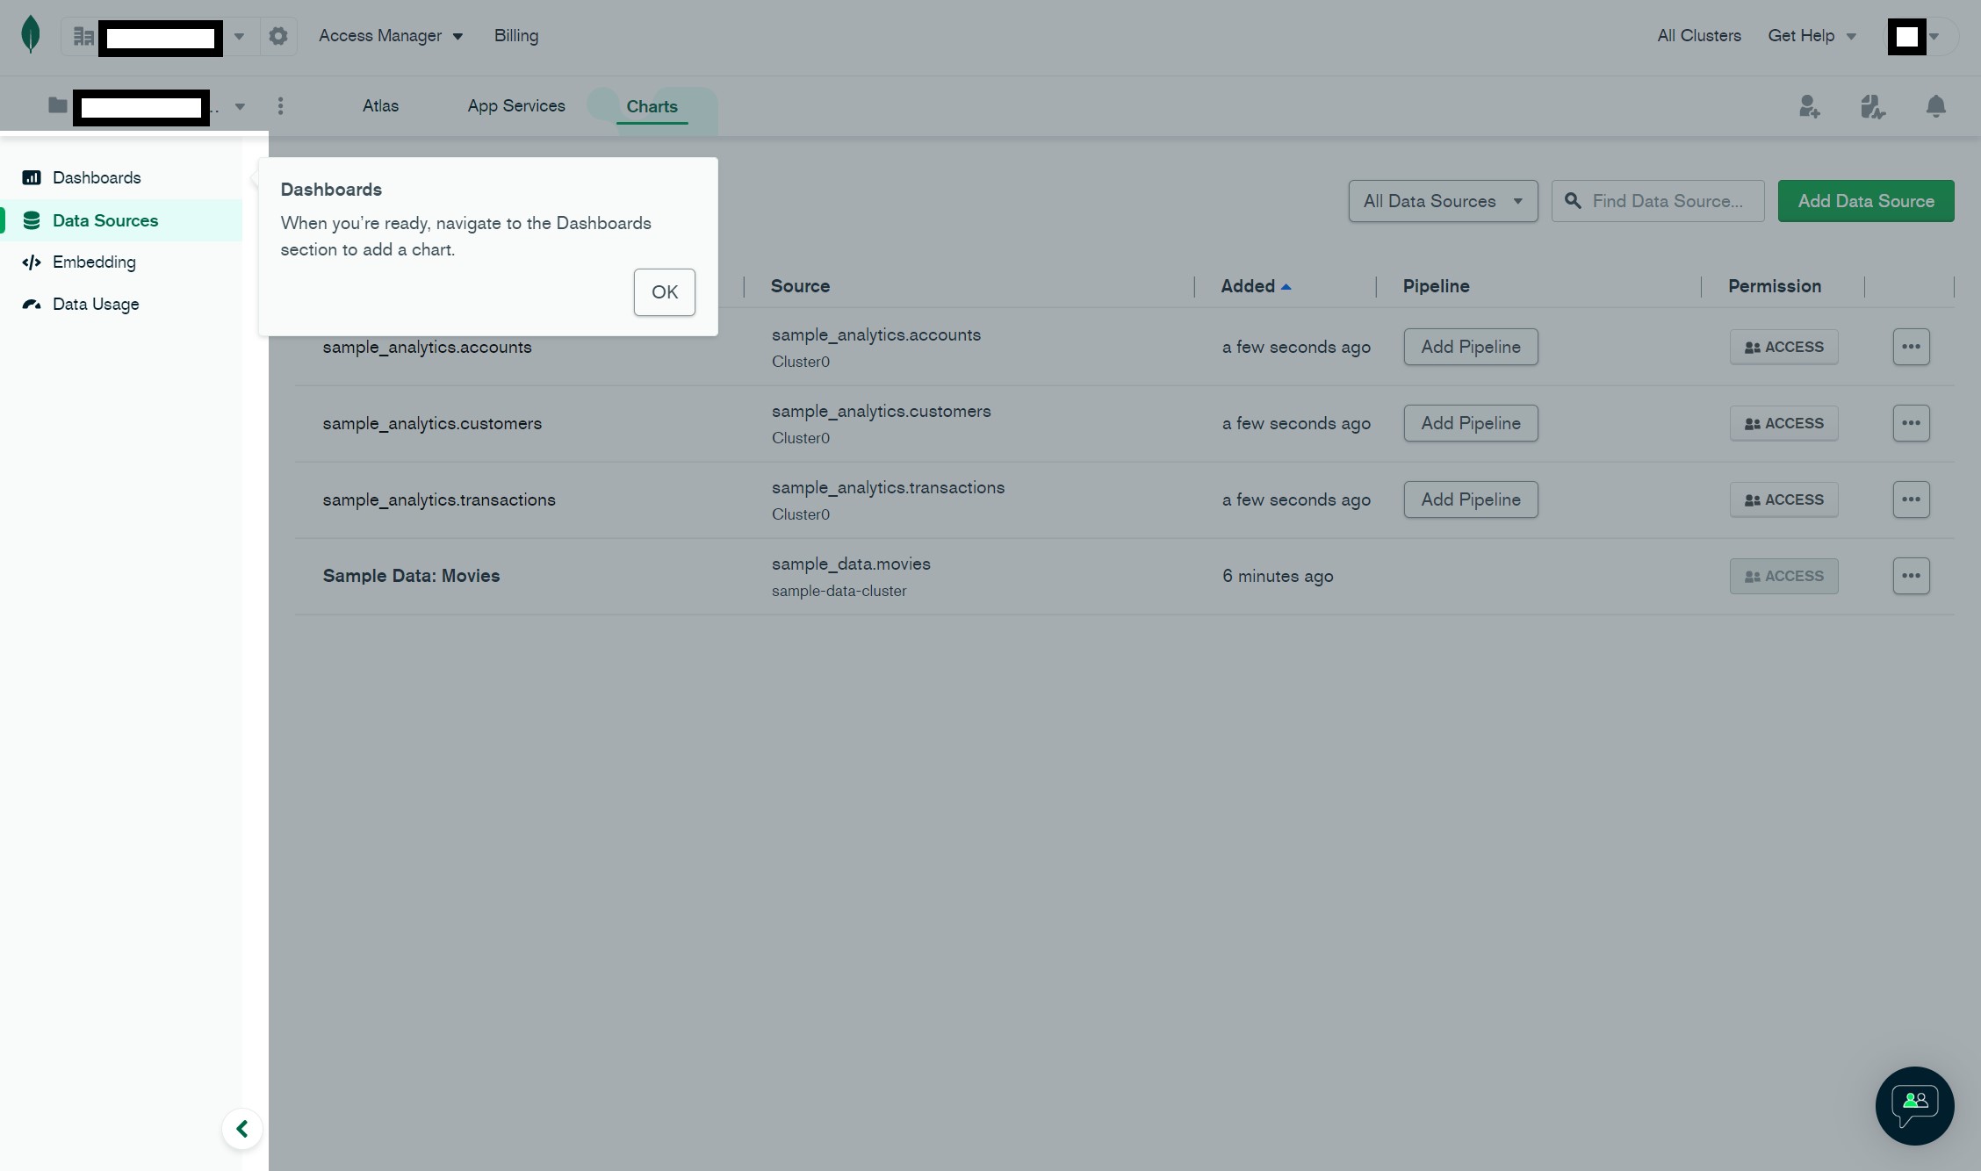Focus the Find Data Source search field
1981x1171 pixels.
pos(1658,201)
